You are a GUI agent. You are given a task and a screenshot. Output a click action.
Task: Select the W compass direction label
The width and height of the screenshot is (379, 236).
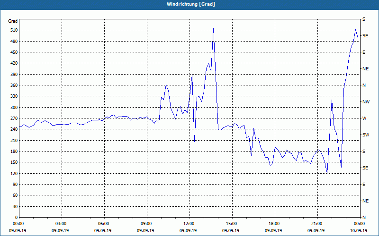click(364, 118)
